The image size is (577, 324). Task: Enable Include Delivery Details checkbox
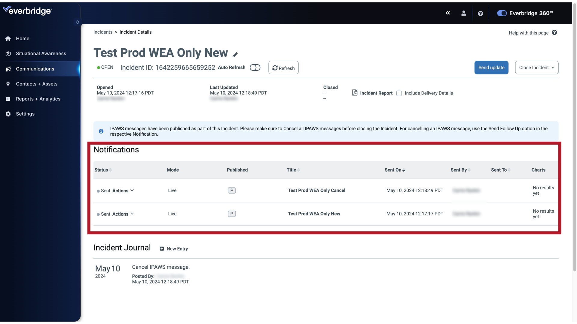pyautogui.click(x=399, y=93)
